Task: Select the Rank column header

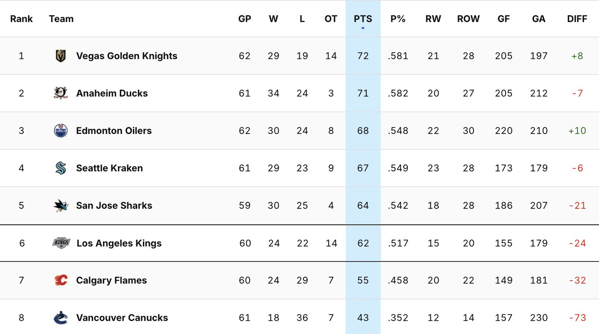Action: tap(22, 19)
